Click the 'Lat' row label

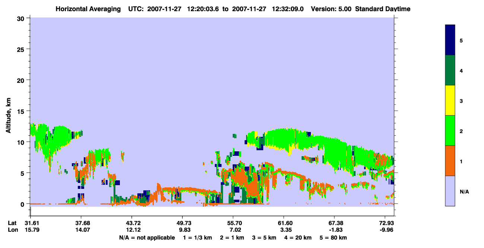(12, 223)
